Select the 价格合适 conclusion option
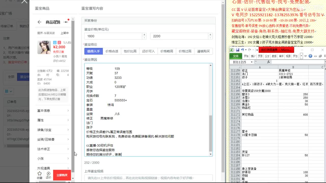 (x=112, y=51)
